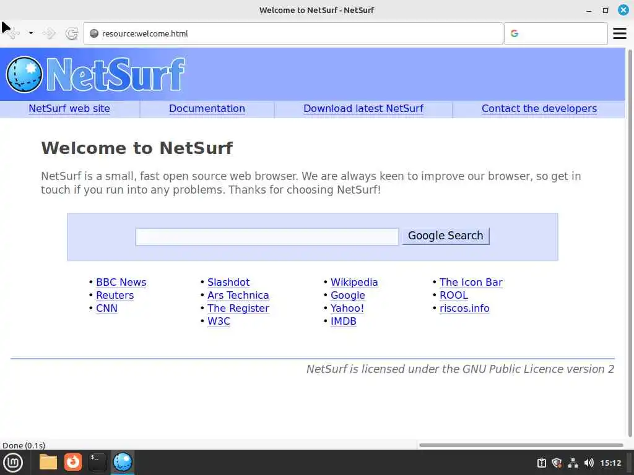Open the Slashdot link
Viewport: 634px width, 475px height.
[x=228, y=282]
